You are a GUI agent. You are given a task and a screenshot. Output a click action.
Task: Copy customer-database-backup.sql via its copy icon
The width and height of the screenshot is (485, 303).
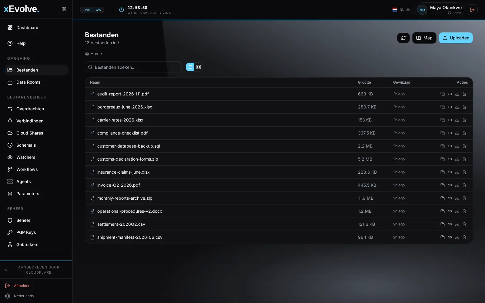pyautogui.click(x=443, y=146)
